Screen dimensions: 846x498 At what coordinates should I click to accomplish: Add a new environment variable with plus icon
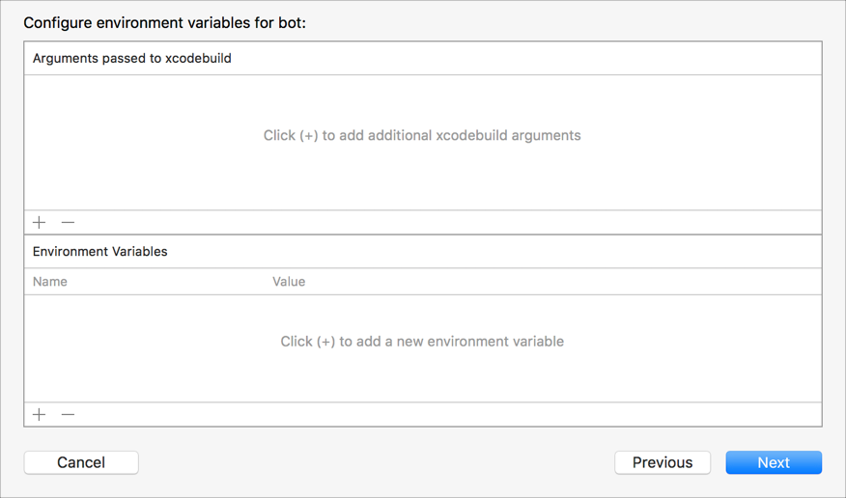pyautogui.click(x=39, y=414)
